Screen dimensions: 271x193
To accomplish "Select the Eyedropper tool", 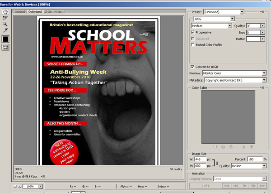I will [x=5, y=30].
